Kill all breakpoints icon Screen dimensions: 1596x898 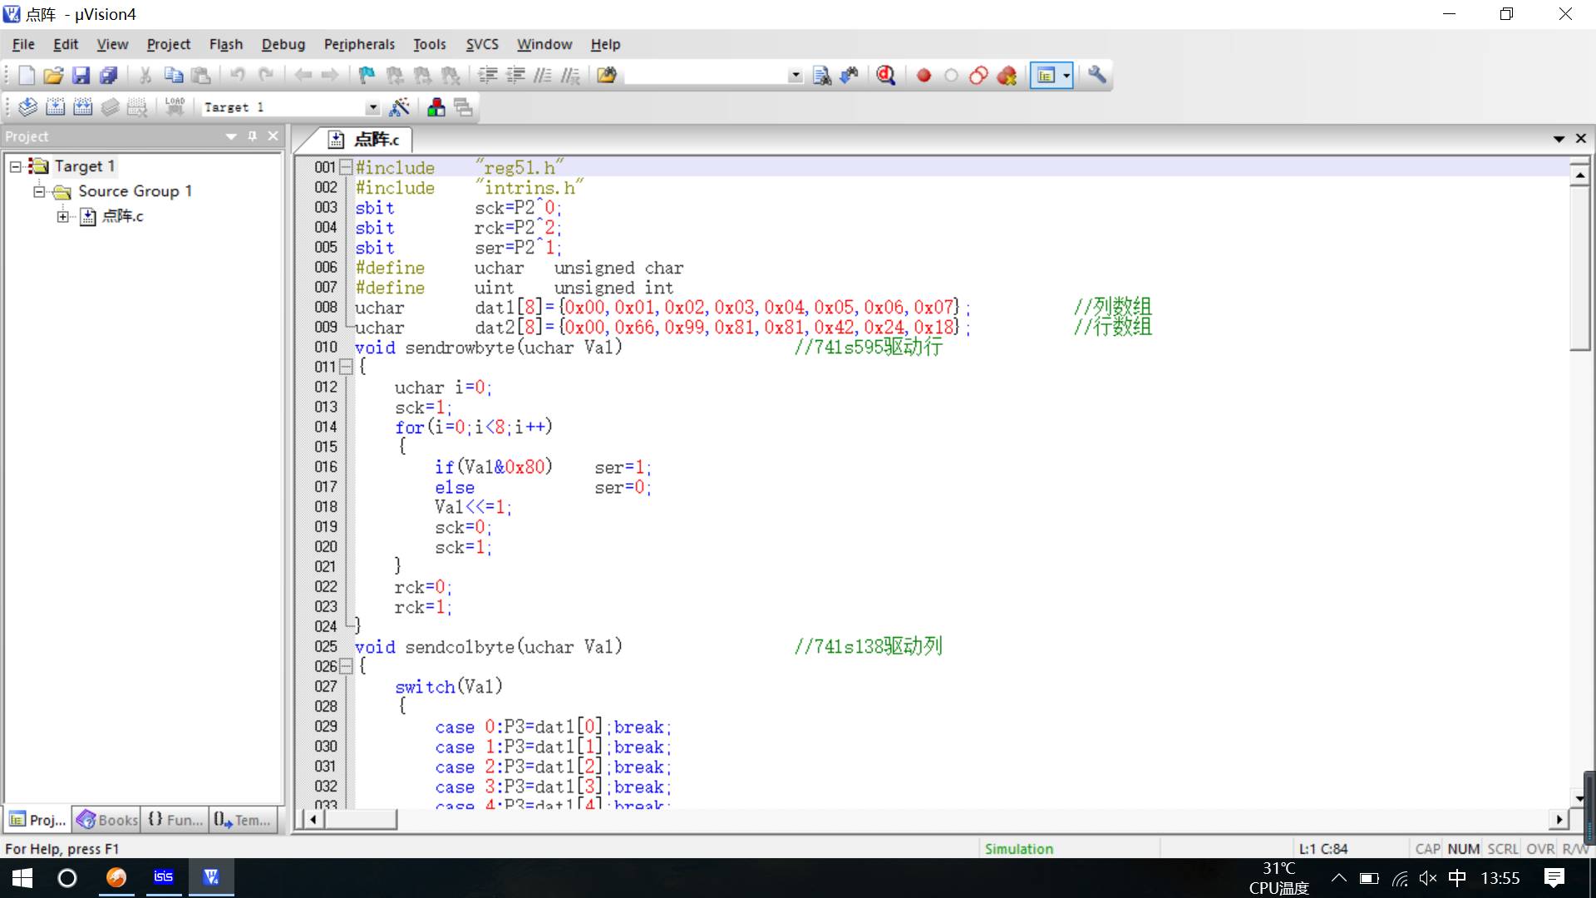coord(1007,76)
